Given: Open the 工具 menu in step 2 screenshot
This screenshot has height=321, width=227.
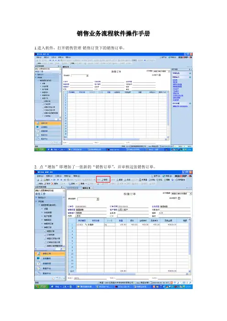Looking at the screenshot, I should tap(59, 176).
